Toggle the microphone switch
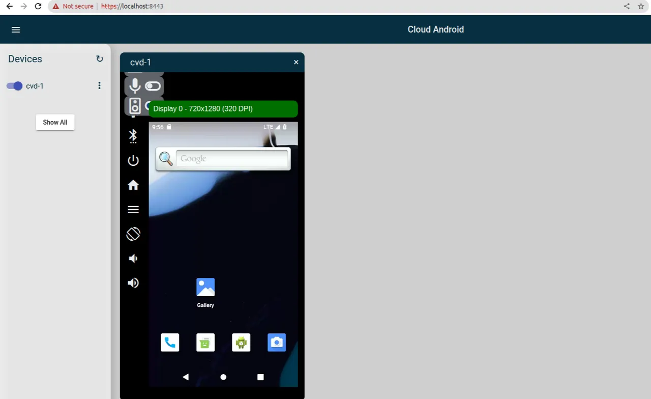Screen dimensions: 651x399 pyautogui.click(x=153, y=86)
